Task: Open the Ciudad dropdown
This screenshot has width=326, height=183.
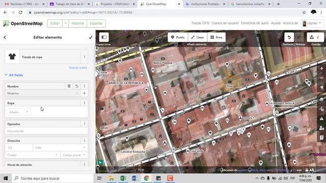Action: [33, 155]
